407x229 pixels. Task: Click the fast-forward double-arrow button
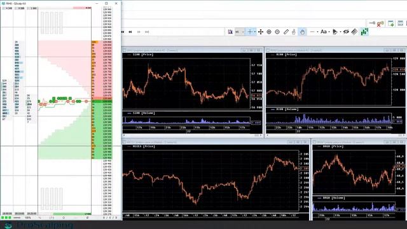pyautogui.click(x=139, y=32)
